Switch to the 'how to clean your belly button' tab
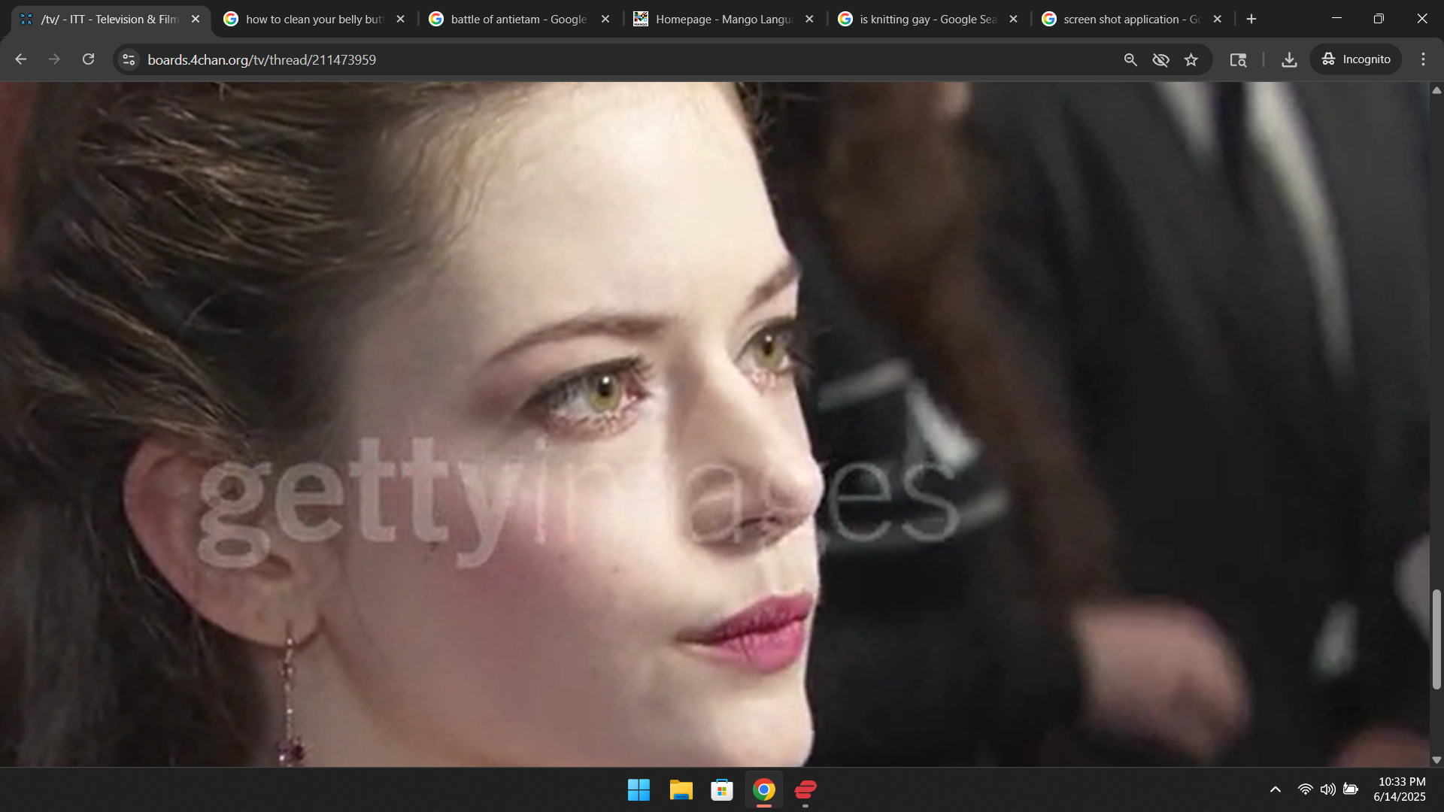Screen dimensions: 1444x812 [316, 20]
